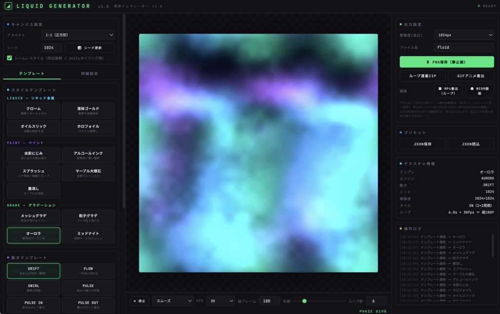Click the ループ value 6.0s × 30fps
Image resolution: width=500 pixels, height=314 pixels.
(471, 212)
